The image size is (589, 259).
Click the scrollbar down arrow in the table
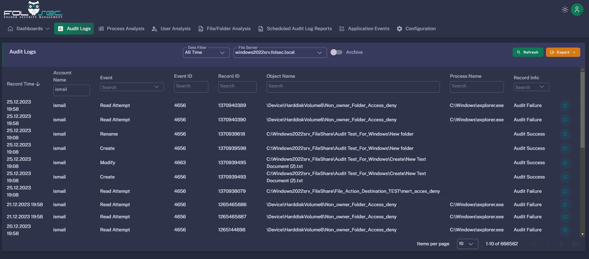(582, 234)
